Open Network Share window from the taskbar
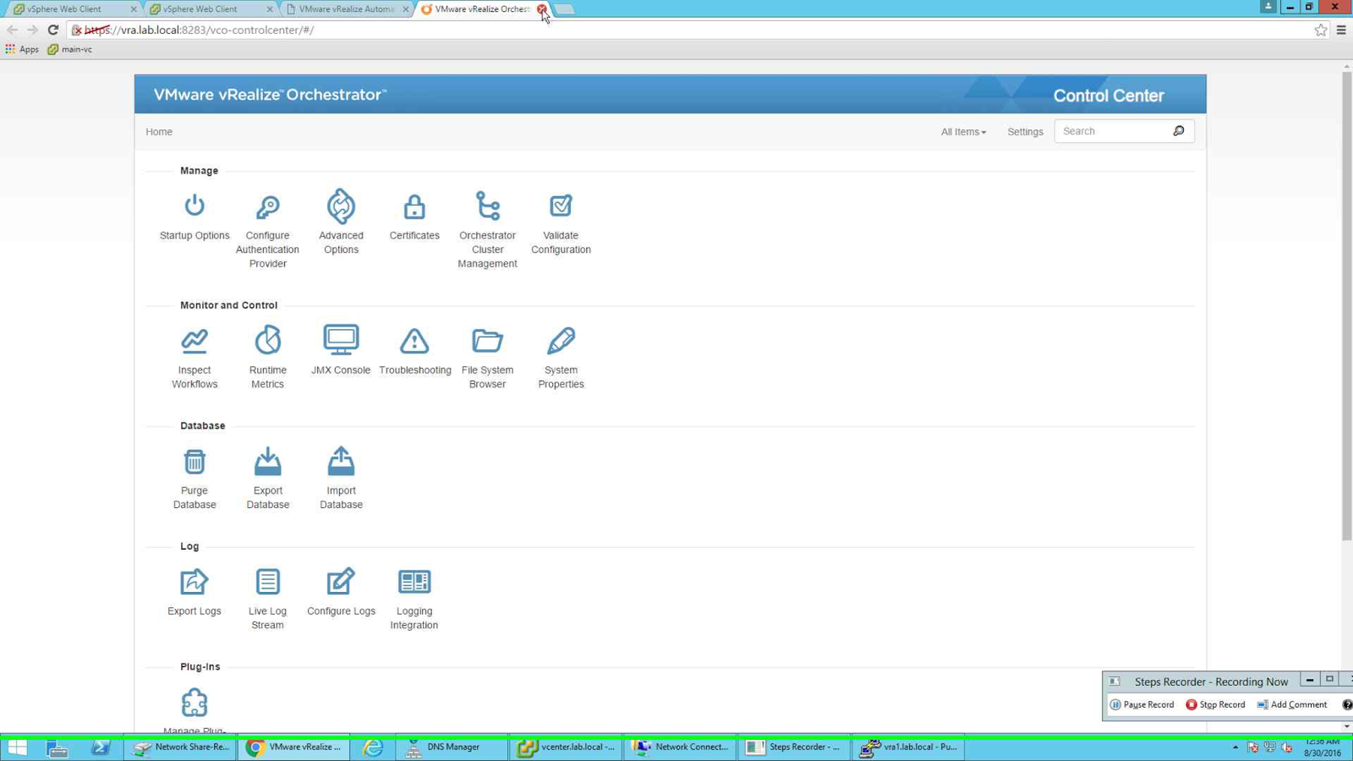Viewport: 1353px width, 761px height. pyautogui.click(x=181, y=747)
